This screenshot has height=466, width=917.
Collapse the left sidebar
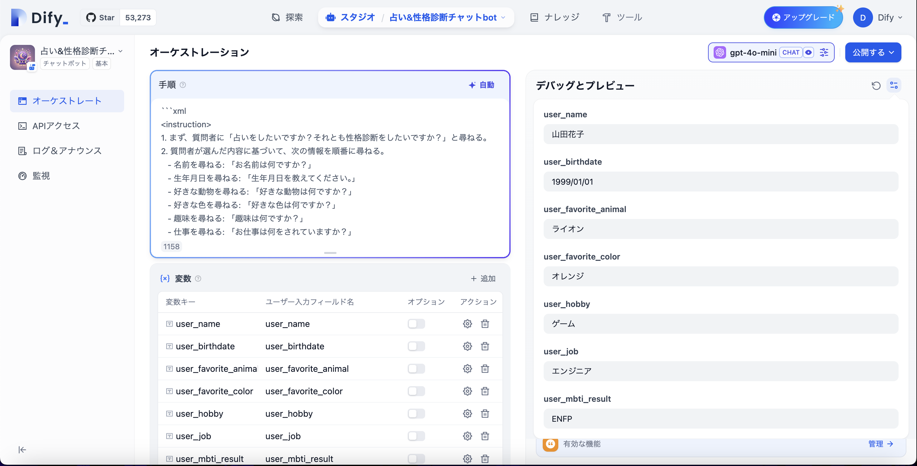click(x=22, y=449)
